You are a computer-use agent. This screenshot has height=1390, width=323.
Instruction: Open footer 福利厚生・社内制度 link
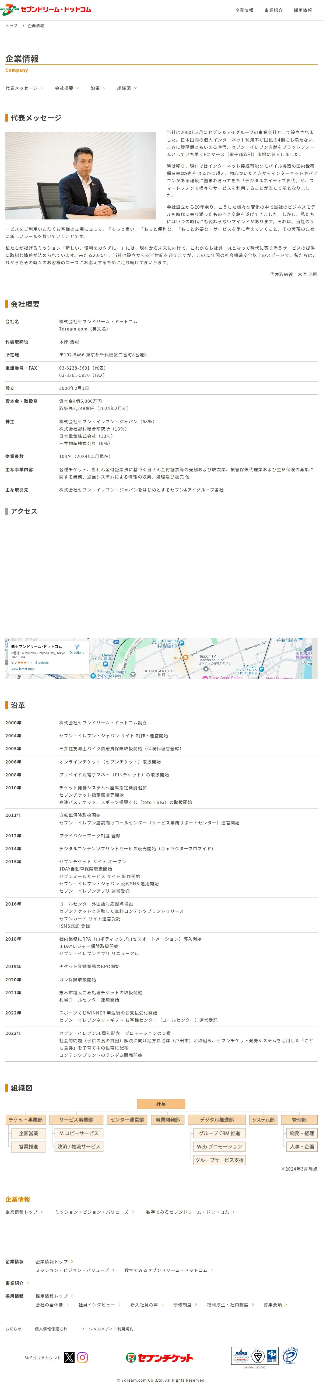(x=230, y=1305)
